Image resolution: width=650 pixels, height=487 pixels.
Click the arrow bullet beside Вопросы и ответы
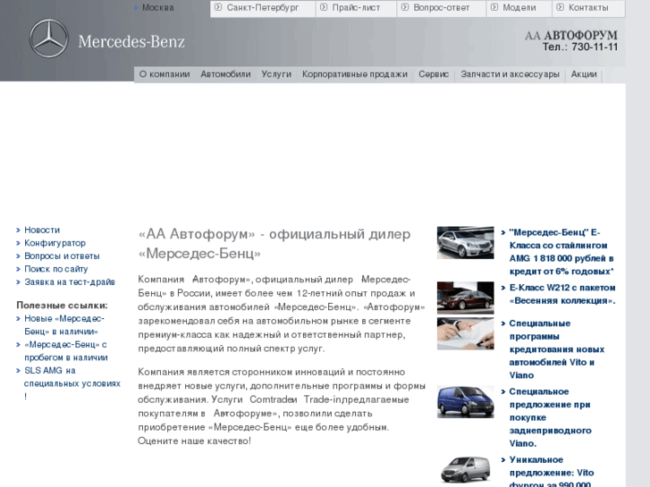coord(18,256)
